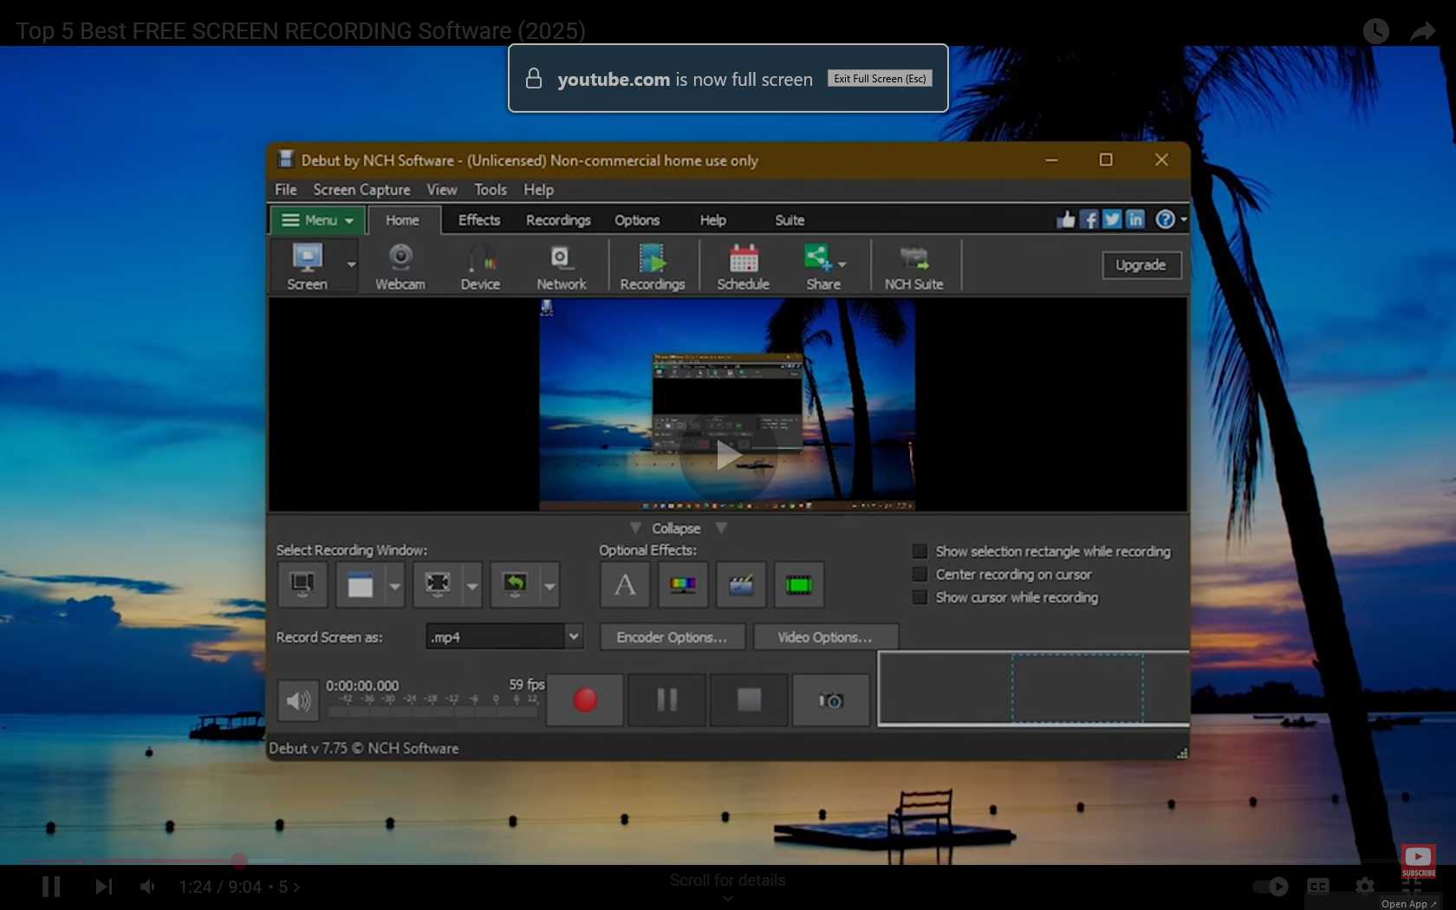This screenshot has height=910, width=1456.
Task: Open the green screen effect button
Action: tap(799, 585)
